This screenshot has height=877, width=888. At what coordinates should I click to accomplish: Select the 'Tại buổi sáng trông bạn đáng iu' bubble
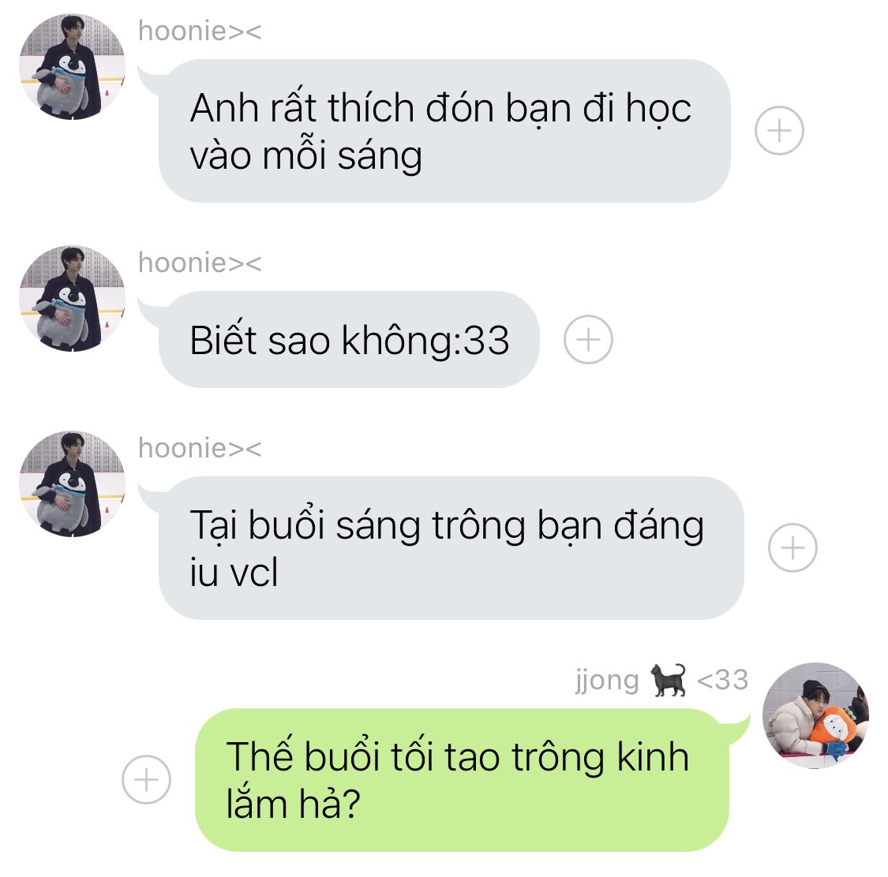(451, 547)
